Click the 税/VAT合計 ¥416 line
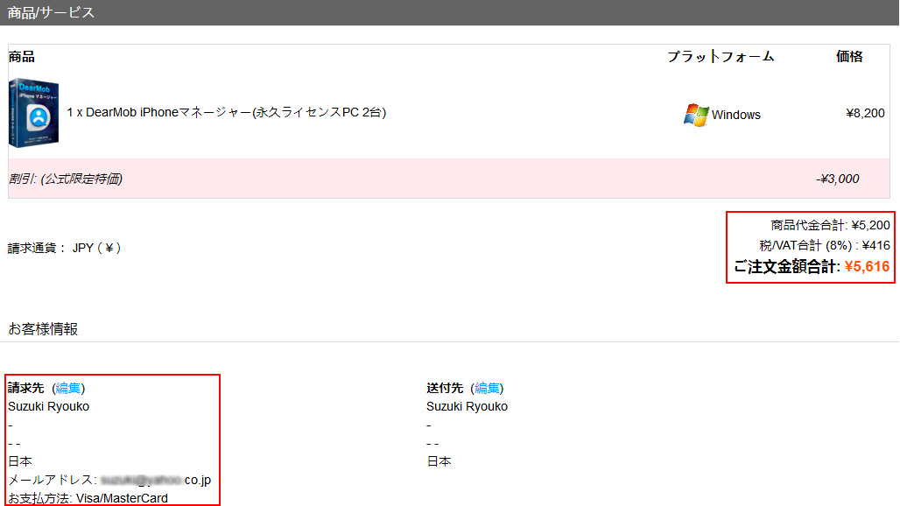Screen dimensions: 900x506 pyautogui.click(x=824, y=245)
